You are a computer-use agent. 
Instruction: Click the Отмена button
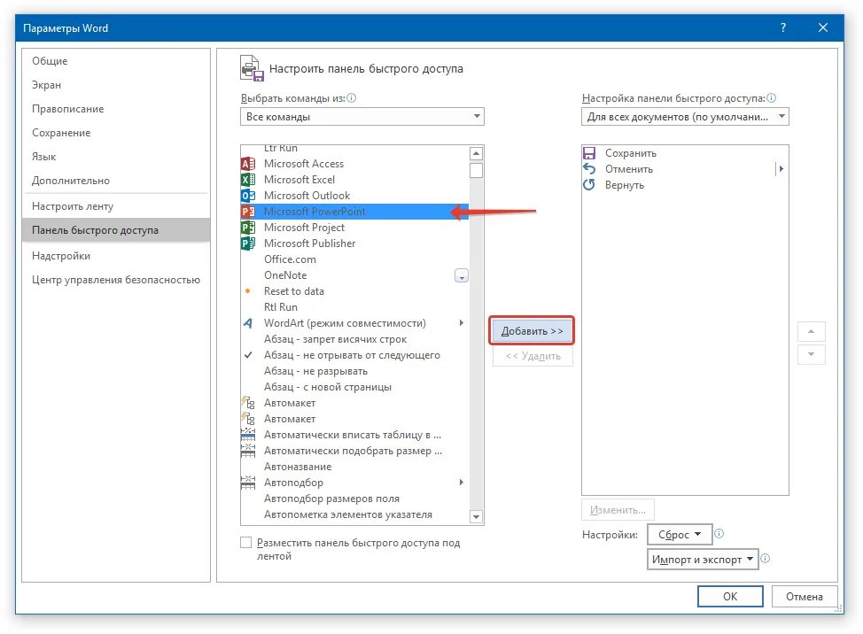click(x=805, y=596)
